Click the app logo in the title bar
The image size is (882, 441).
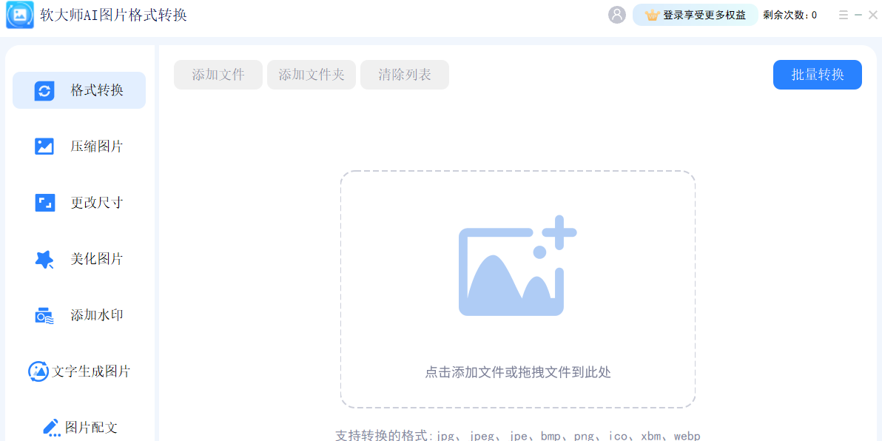20,15
